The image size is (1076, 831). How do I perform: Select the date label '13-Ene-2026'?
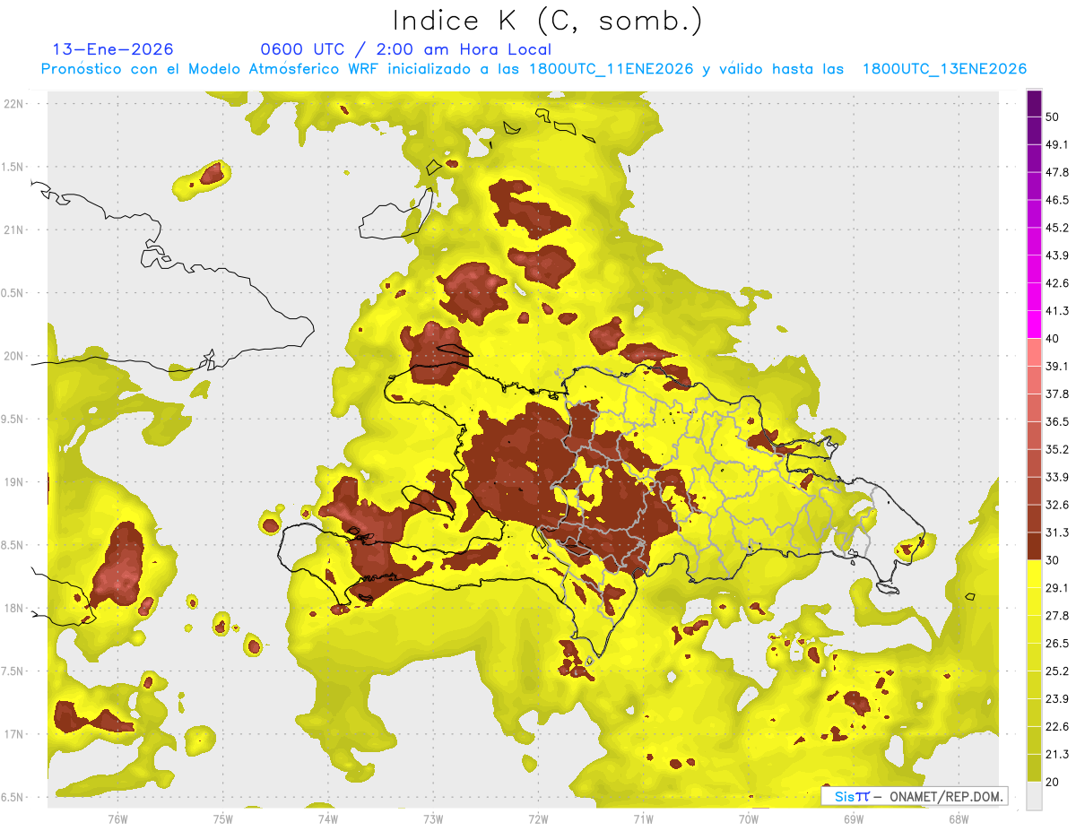(x=113, y=49)
